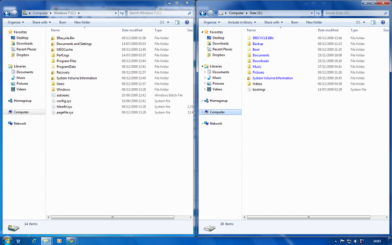This screenshot has width=392, height=245.
Task: Select Homegroup in C: window sidebar
Action: coord(22,101)
